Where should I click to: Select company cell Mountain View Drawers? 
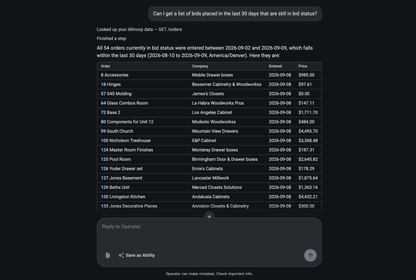coord(215,131)
